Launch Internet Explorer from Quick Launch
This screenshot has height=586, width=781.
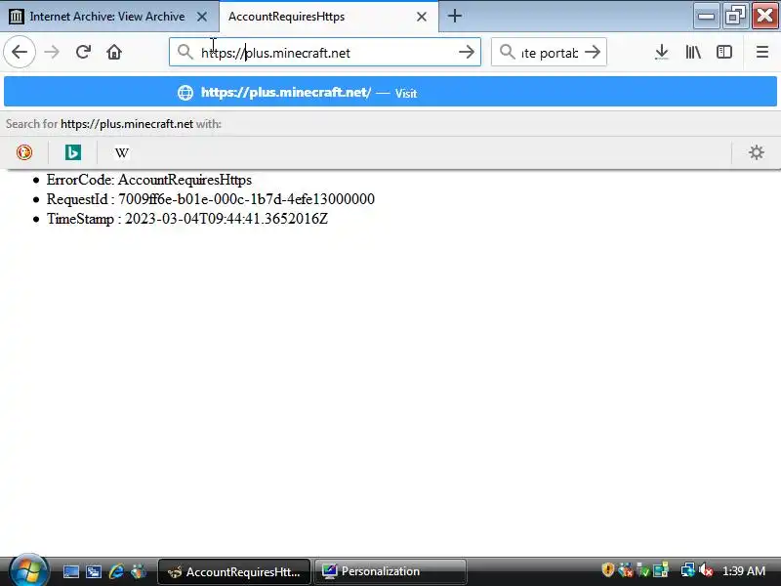click(x=116, y=571)
